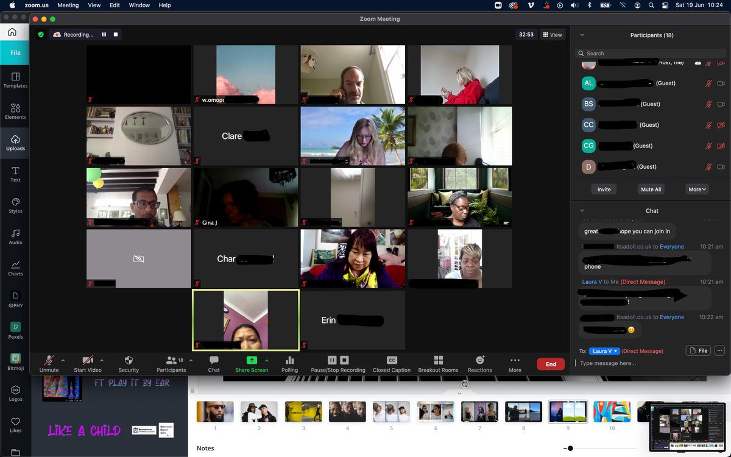Click the Canva home icon

(x=12, y=32)
